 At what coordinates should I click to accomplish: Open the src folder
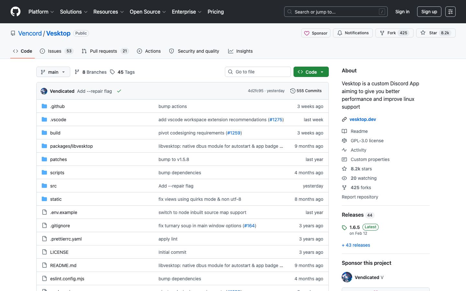[x=53, y=186]
